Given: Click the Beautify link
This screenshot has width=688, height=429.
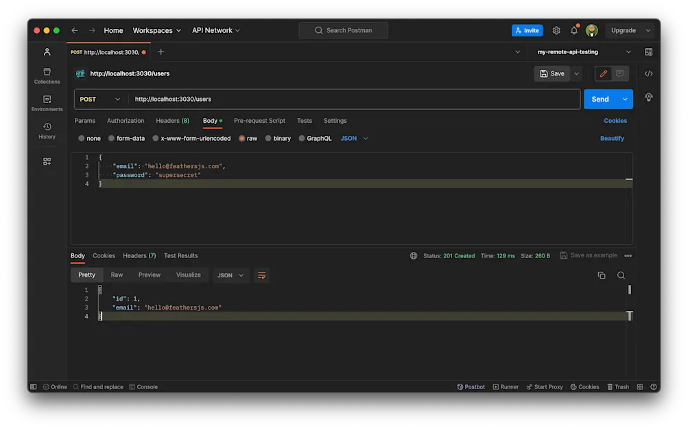Looking at the screenshot, I should (x=611, y=137).
